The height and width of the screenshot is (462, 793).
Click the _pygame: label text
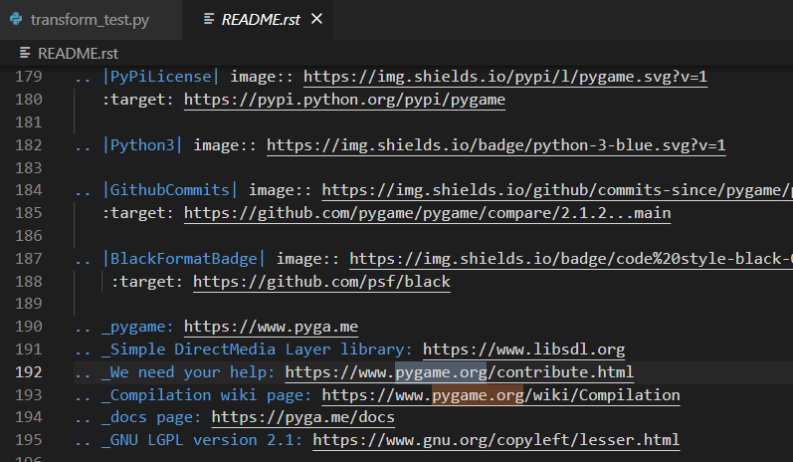click(137, 327)
